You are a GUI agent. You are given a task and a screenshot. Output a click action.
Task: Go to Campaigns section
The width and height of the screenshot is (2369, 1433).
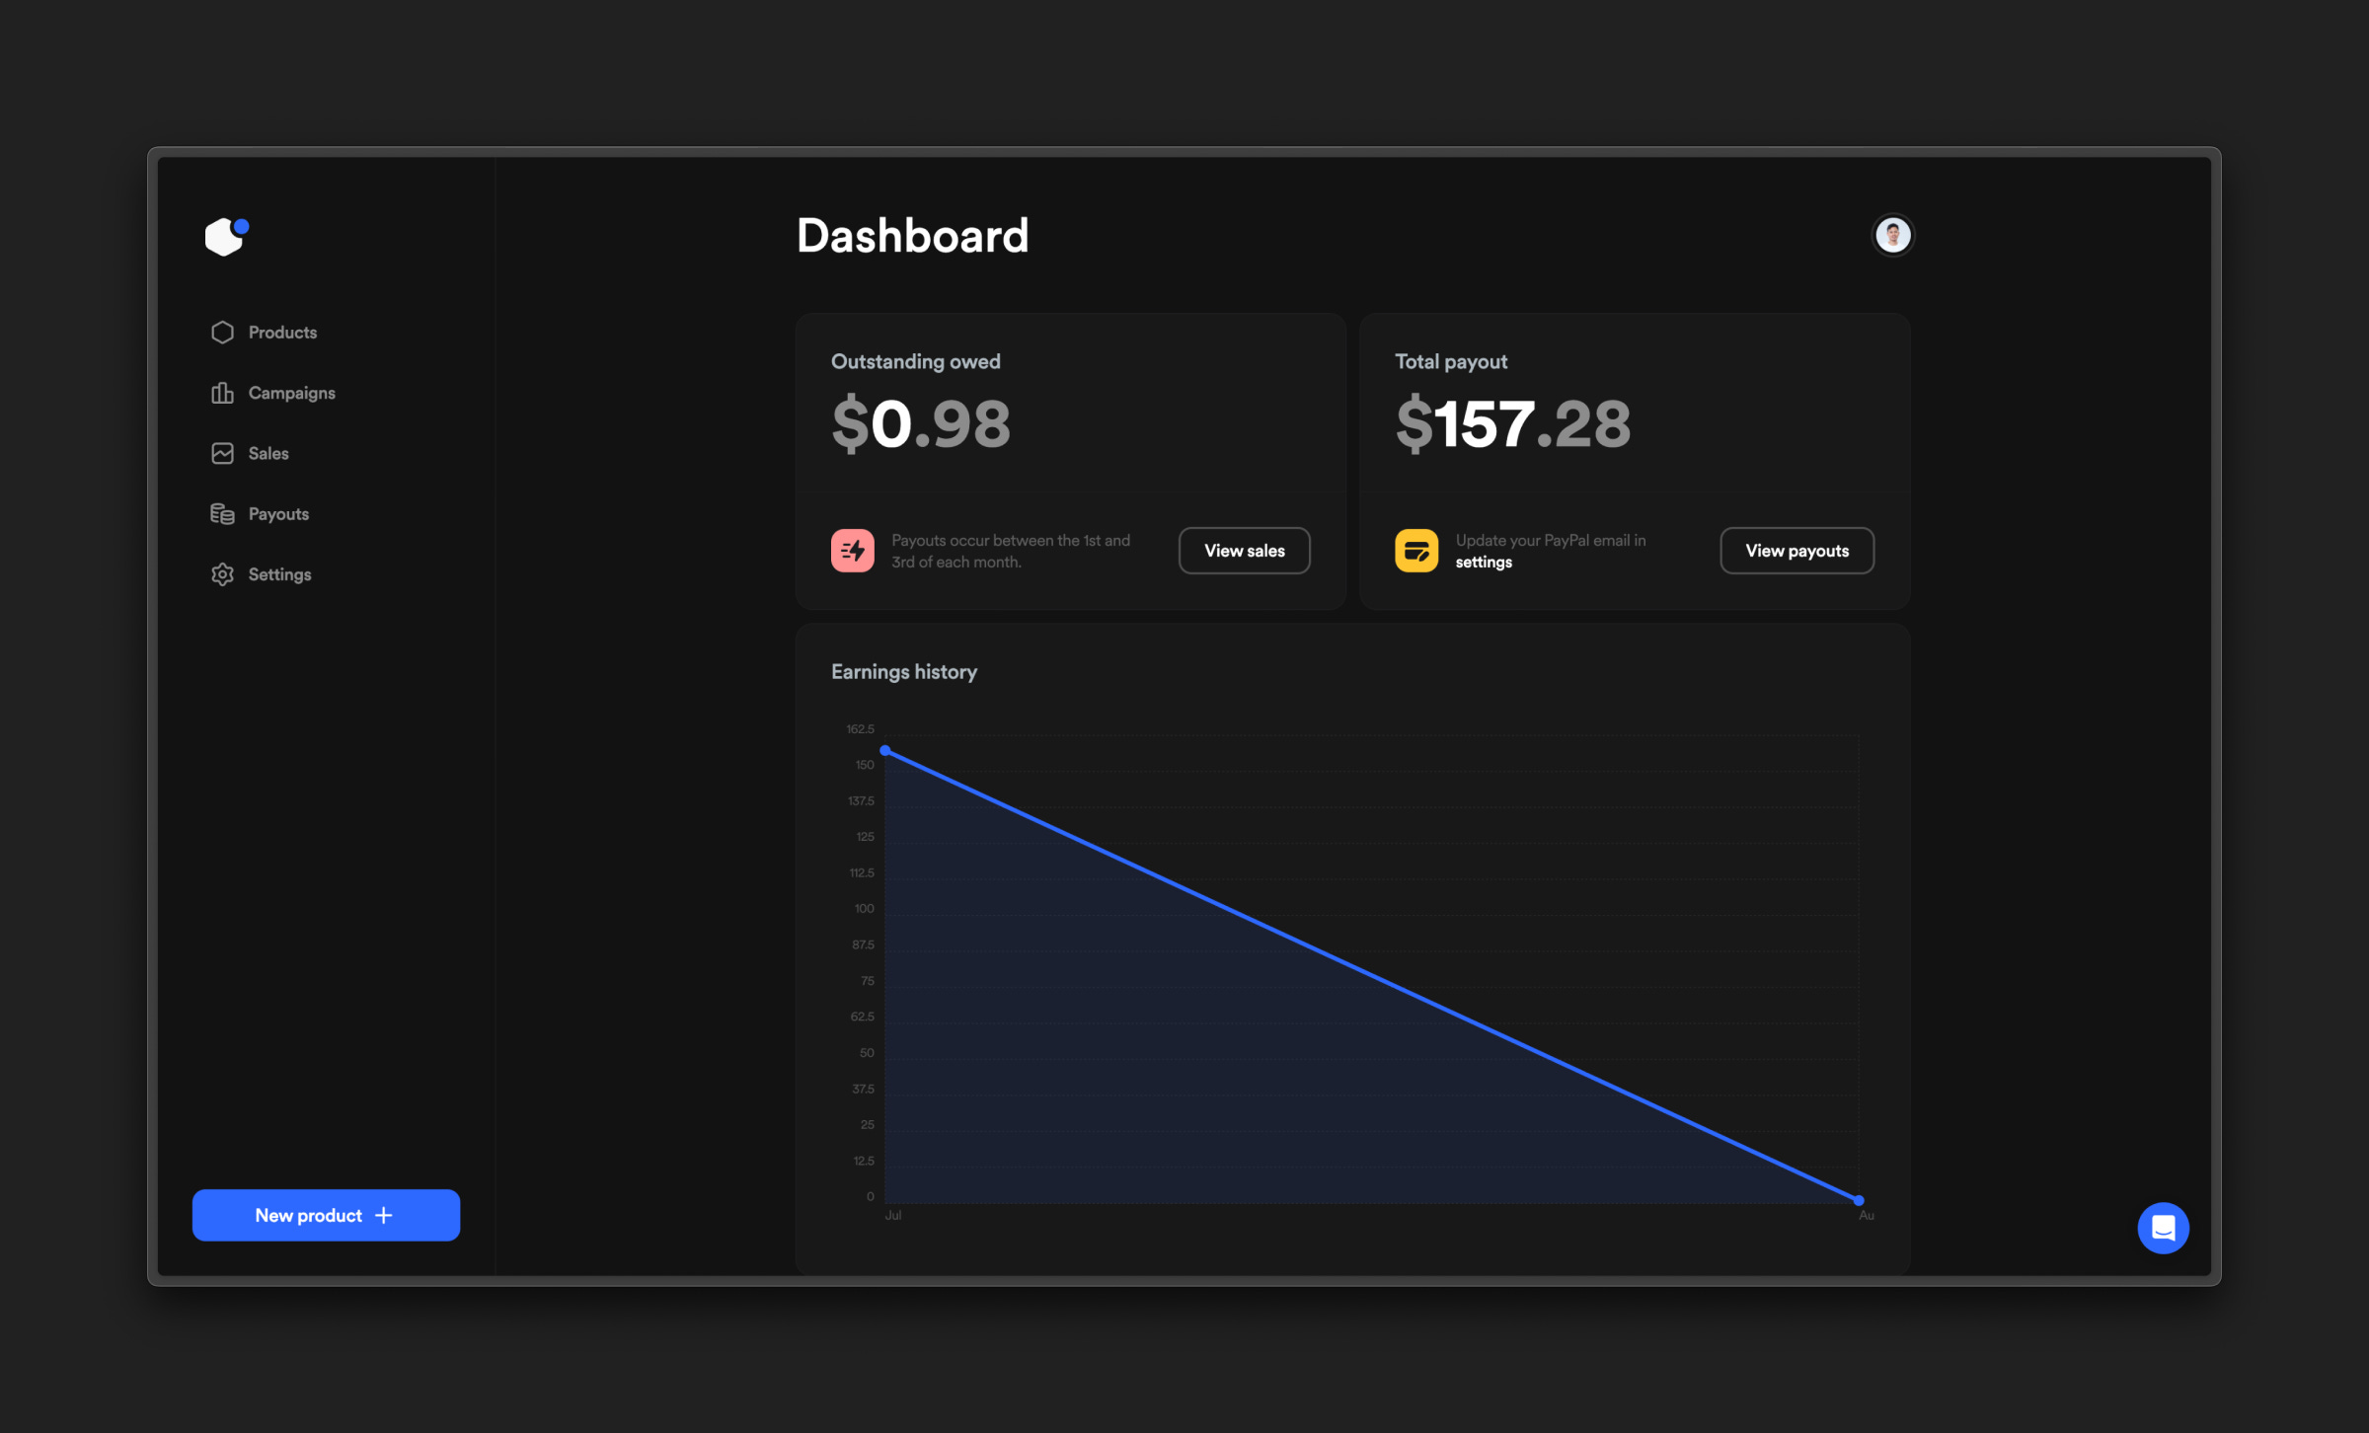click(291, 393)
